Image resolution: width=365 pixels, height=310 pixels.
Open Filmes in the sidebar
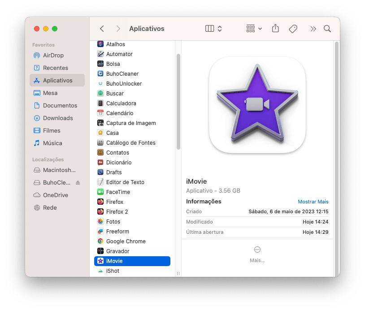click(57, 131)
